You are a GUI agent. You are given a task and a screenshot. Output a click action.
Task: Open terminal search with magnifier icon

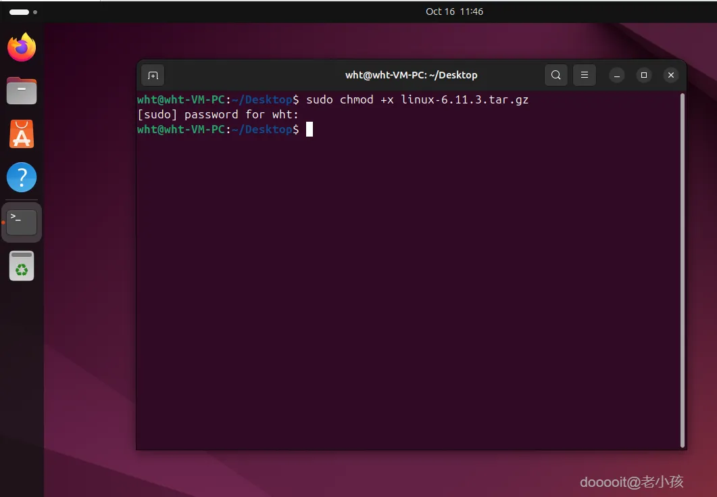(x=555, y=75)
